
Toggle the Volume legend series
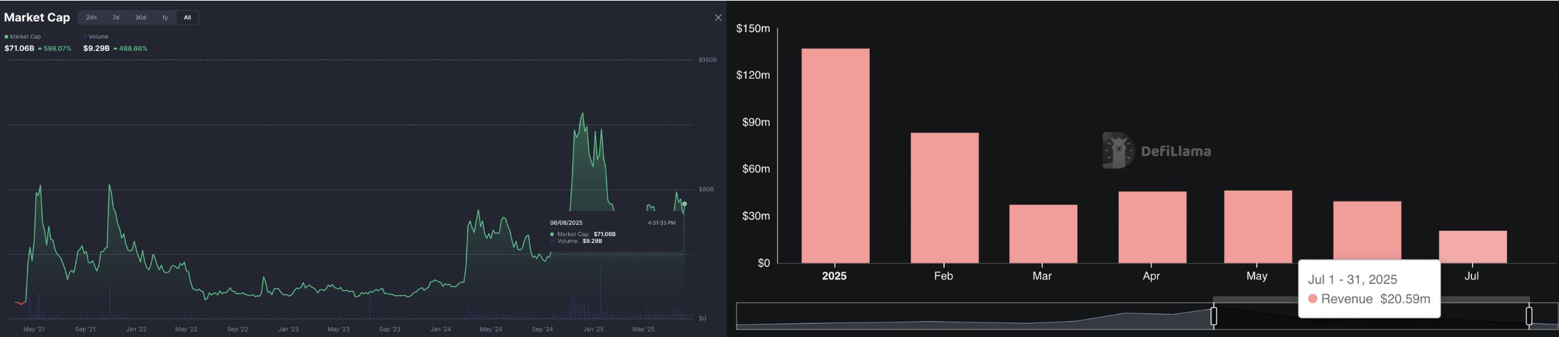click(x=98, y=37)
